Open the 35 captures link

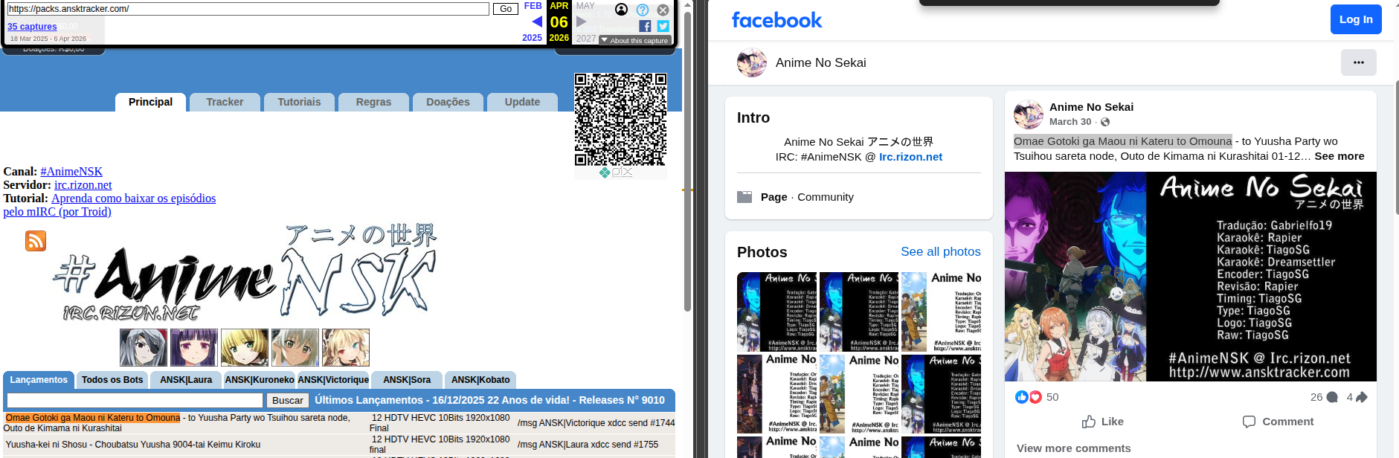(32, 26)
